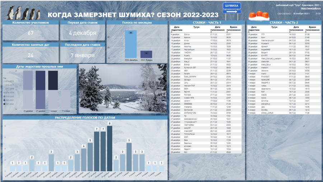Sort Часть 2 table by Дата ледостава
Image resolution: width=323 pixels, height=182 pixels.
(x=254, y=28)
